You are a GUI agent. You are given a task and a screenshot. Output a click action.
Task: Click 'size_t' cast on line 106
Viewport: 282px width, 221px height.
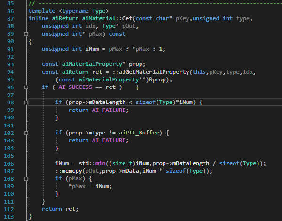click(x=122, y=164)
